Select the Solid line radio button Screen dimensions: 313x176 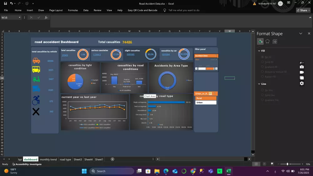262,95
